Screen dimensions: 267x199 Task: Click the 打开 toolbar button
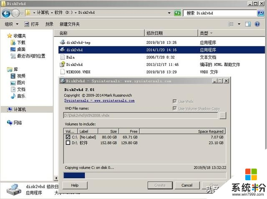[32, 24]
